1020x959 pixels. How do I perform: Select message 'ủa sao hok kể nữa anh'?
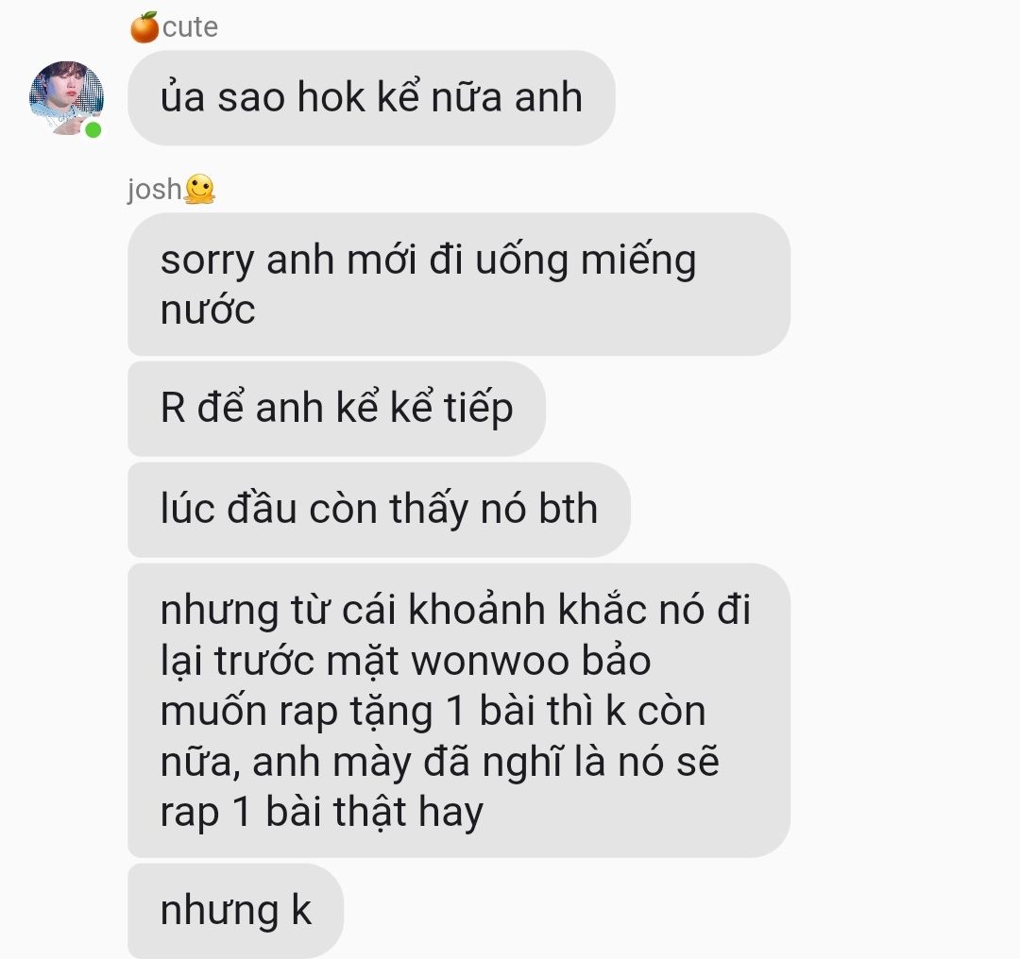[371, 97]
